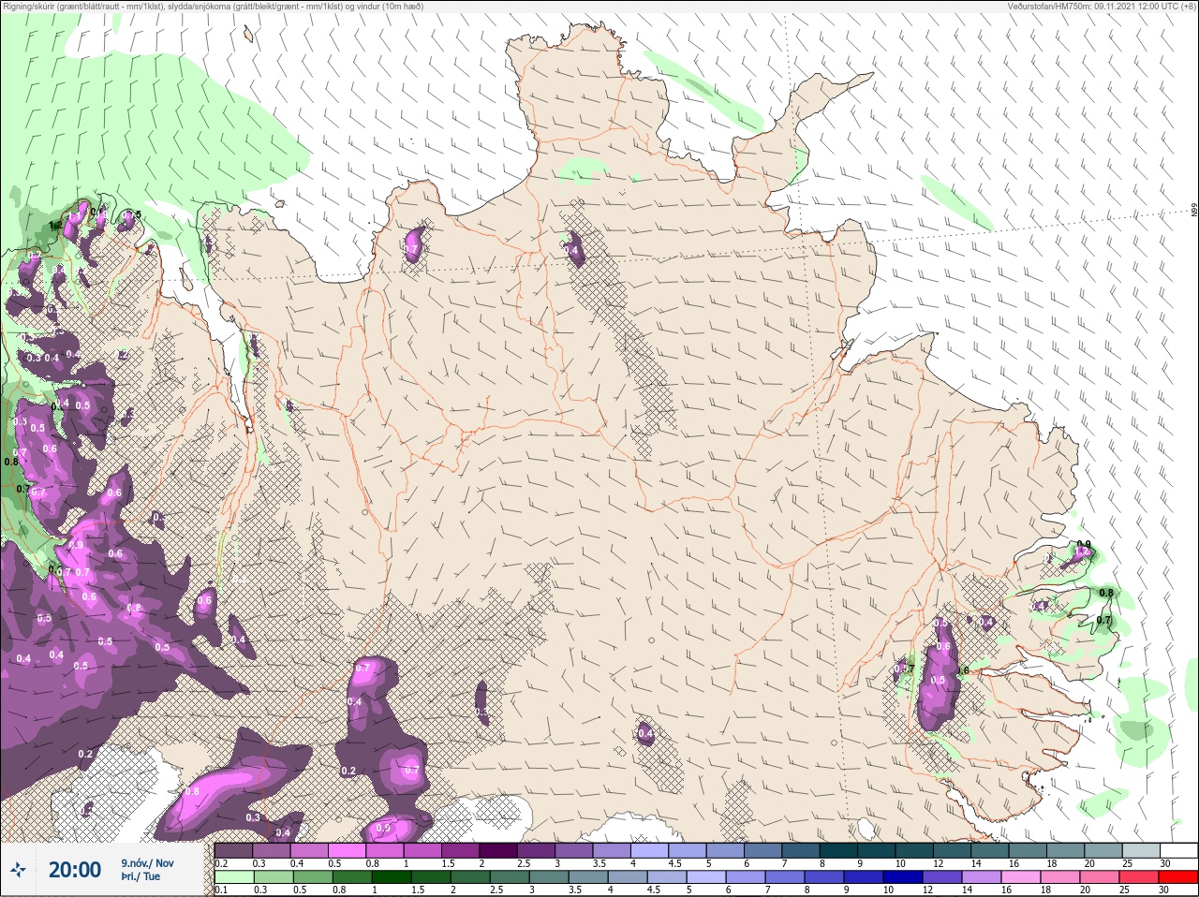
Task: Click the 0.4 value in north-central purple patch
Action: (x=572, y=250)
